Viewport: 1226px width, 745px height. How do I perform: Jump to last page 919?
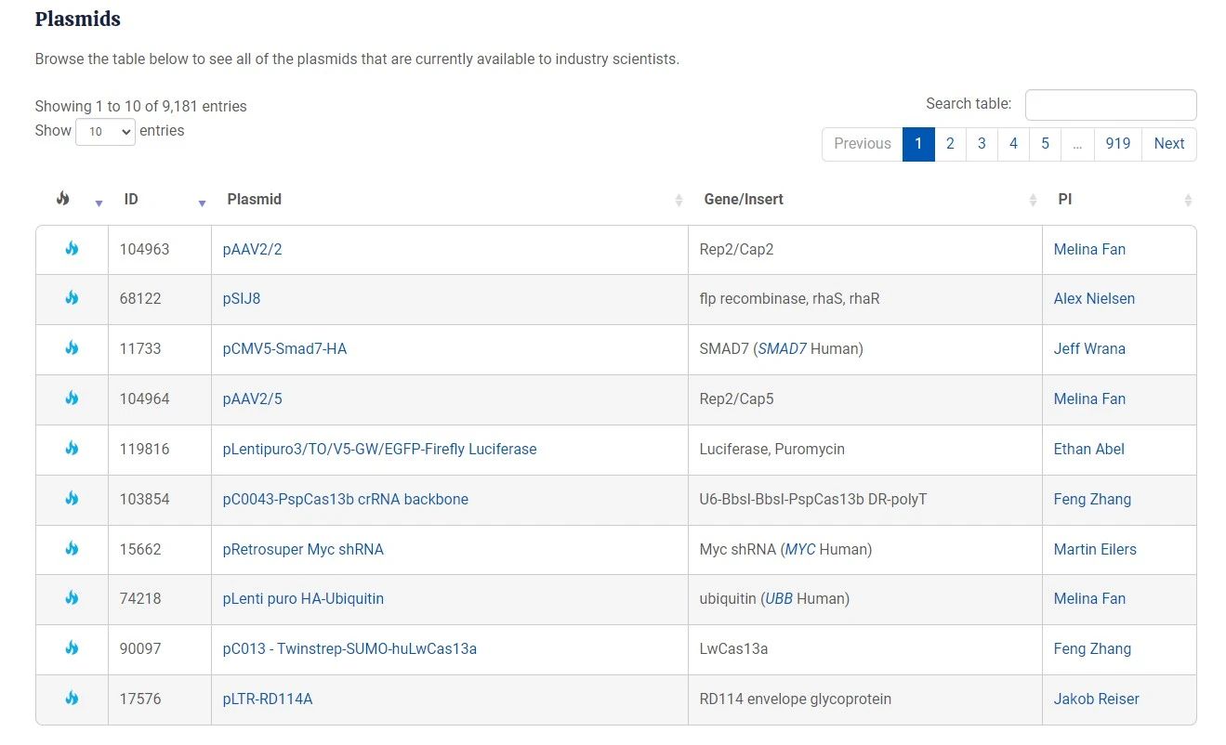[1117, 144]
